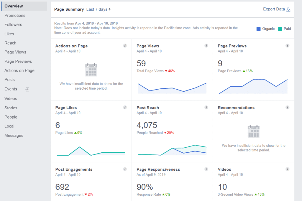The image size is (302, 201).
Task: Click the Videos card info icon
Action: (288, 169)
